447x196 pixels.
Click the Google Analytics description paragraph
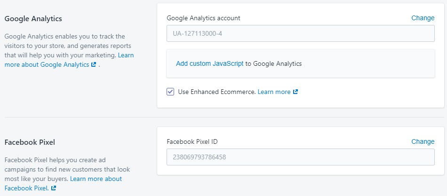(x=69, y=50)
